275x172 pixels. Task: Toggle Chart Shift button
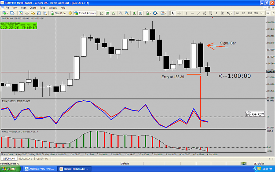click(x=140, y=13)
